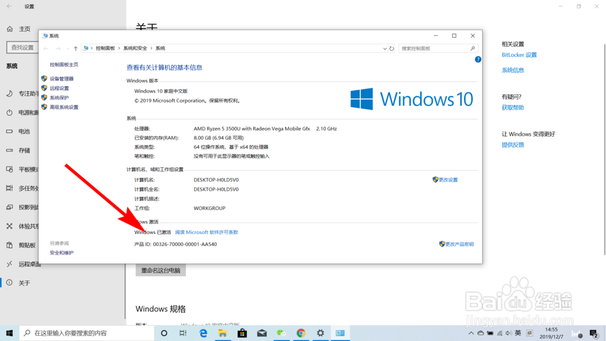Switch to Control Panel System taskbar icon
Image resolution: width=606 pixels, height=341 pixels.
[x=340, y=333]
